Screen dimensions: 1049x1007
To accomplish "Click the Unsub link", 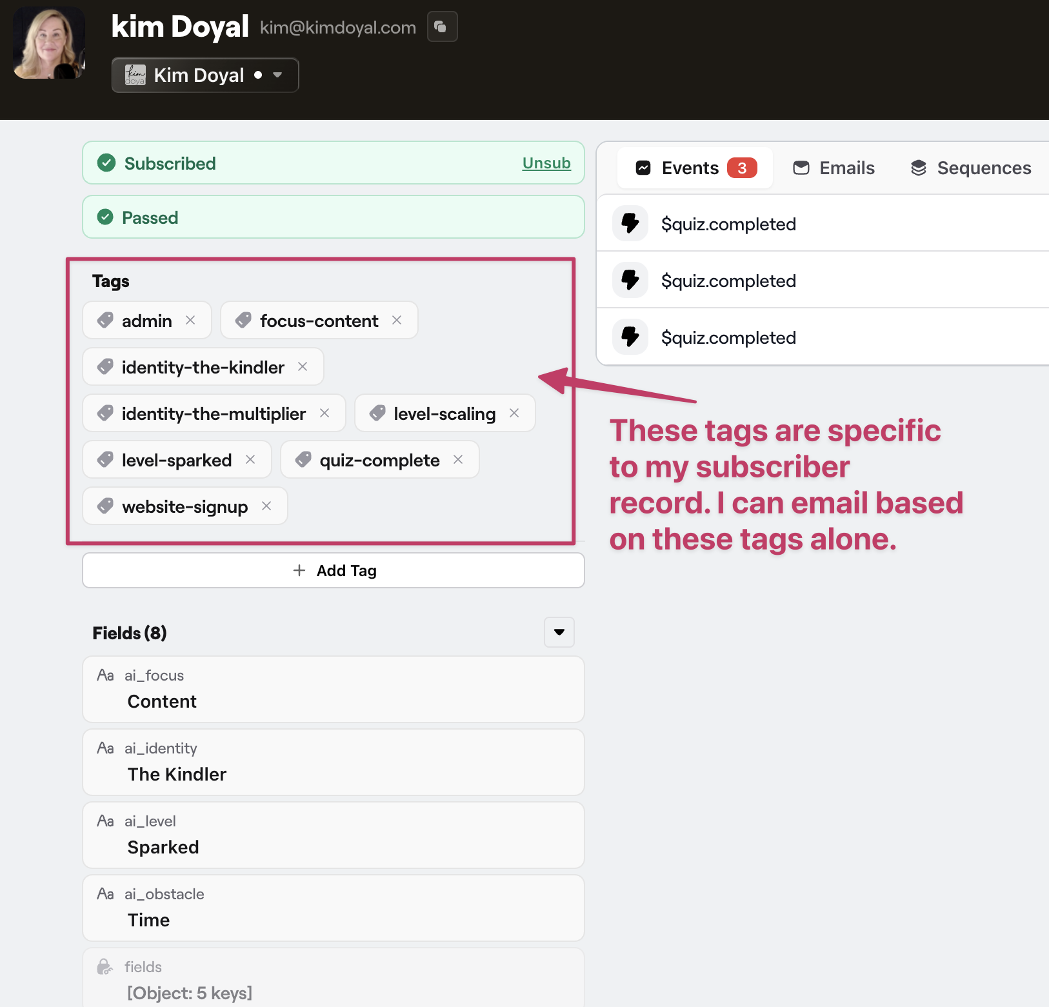I will point(546,163).
